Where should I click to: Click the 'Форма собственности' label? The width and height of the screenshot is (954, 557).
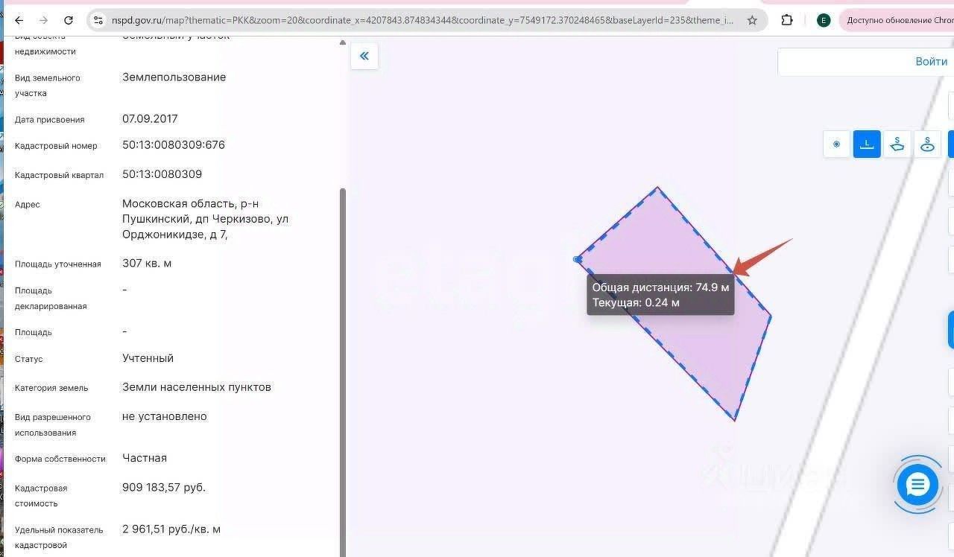point(60,459)
